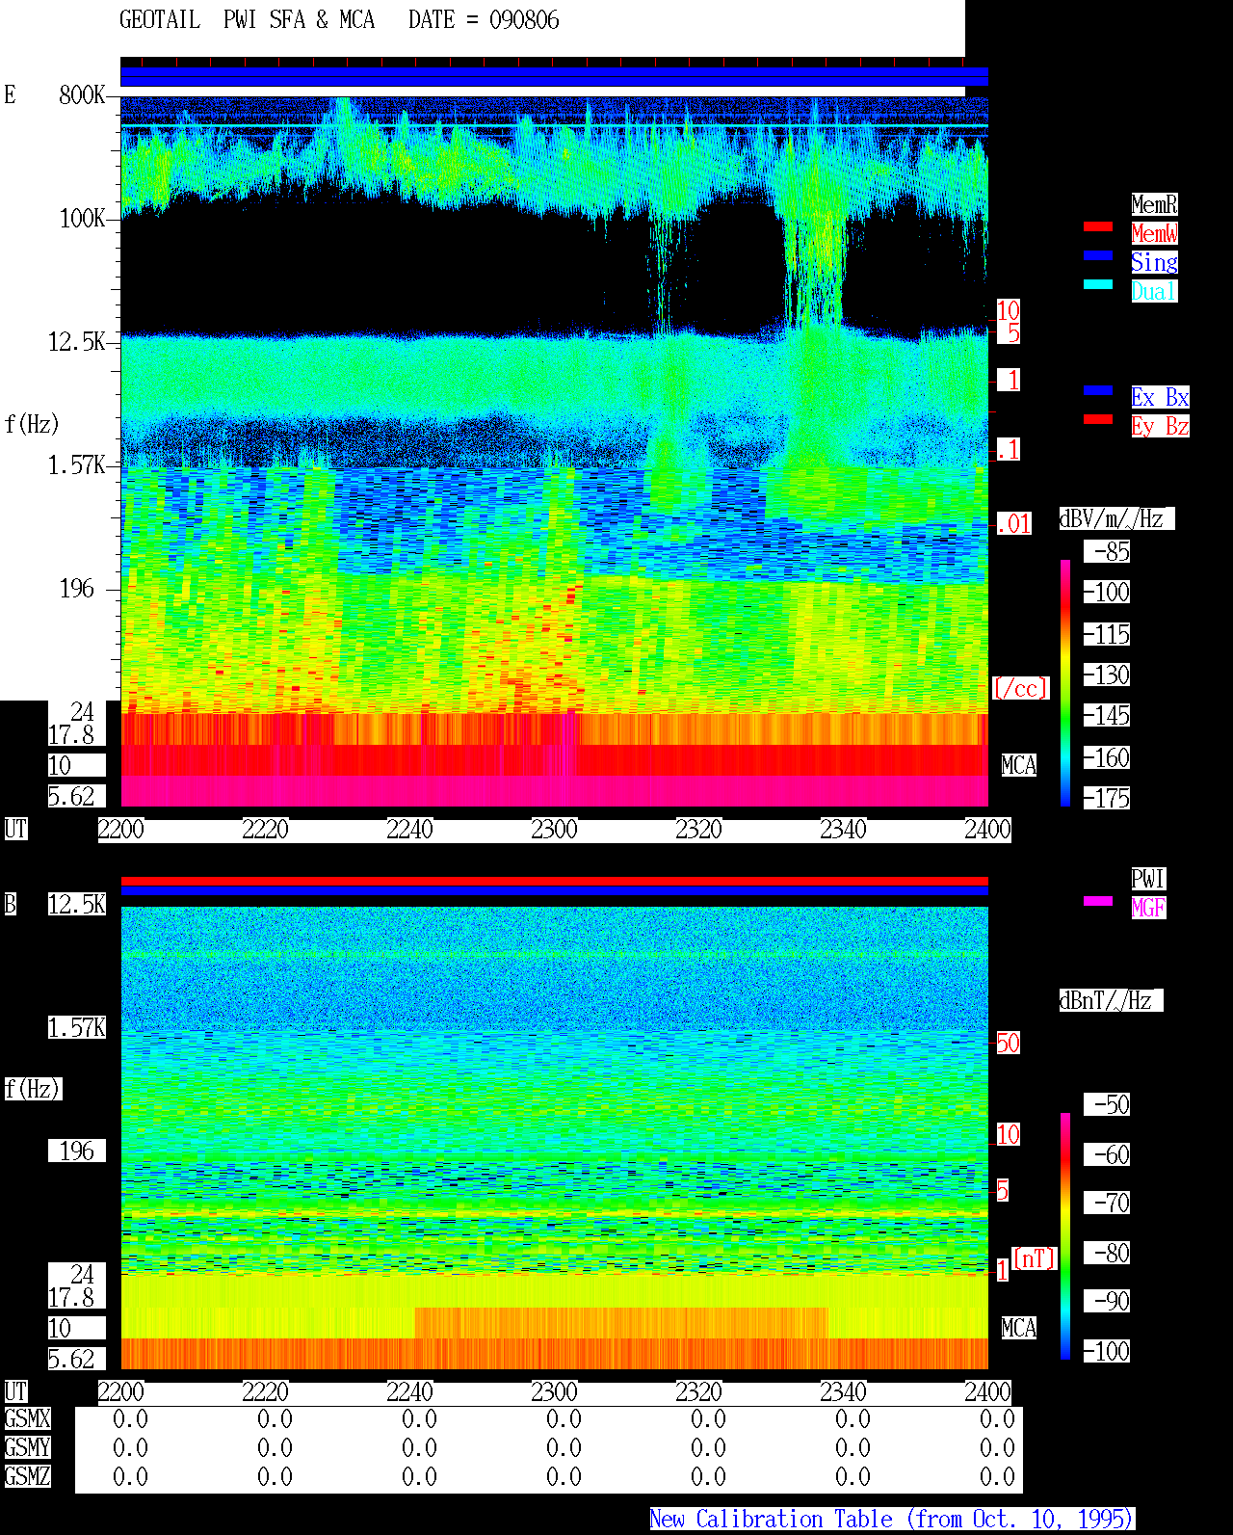Click the 2300 UT tick on the E panel axis
1233x1535 pixels.
tap(554, 830)
